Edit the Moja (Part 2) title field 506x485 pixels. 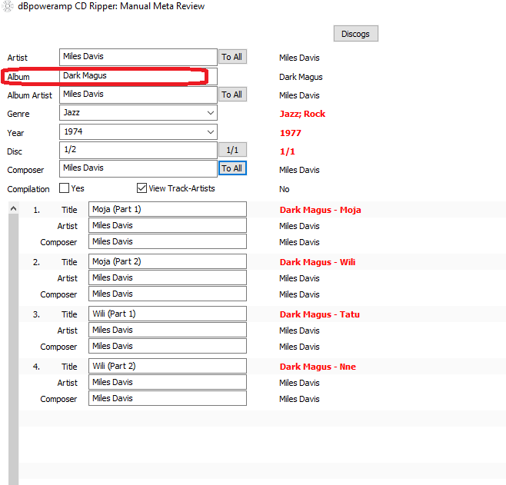pyautogui.click(x=167, y=261)
